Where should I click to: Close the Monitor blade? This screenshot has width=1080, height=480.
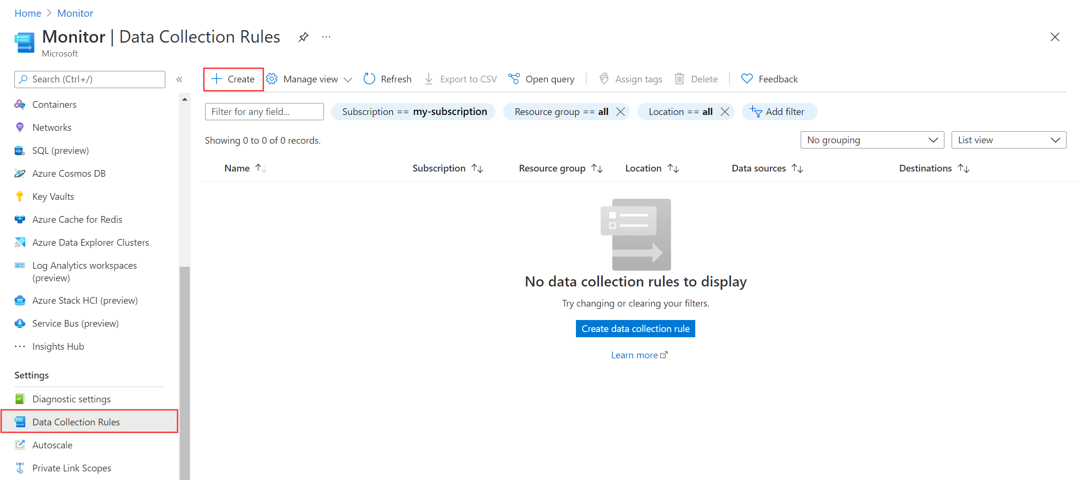tap(1055, 37)
